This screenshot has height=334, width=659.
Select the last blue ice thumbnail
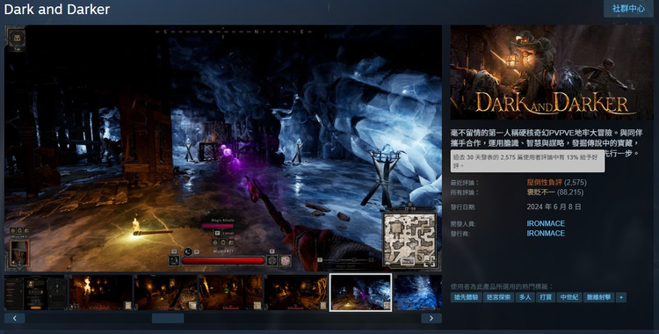(418, 293)
